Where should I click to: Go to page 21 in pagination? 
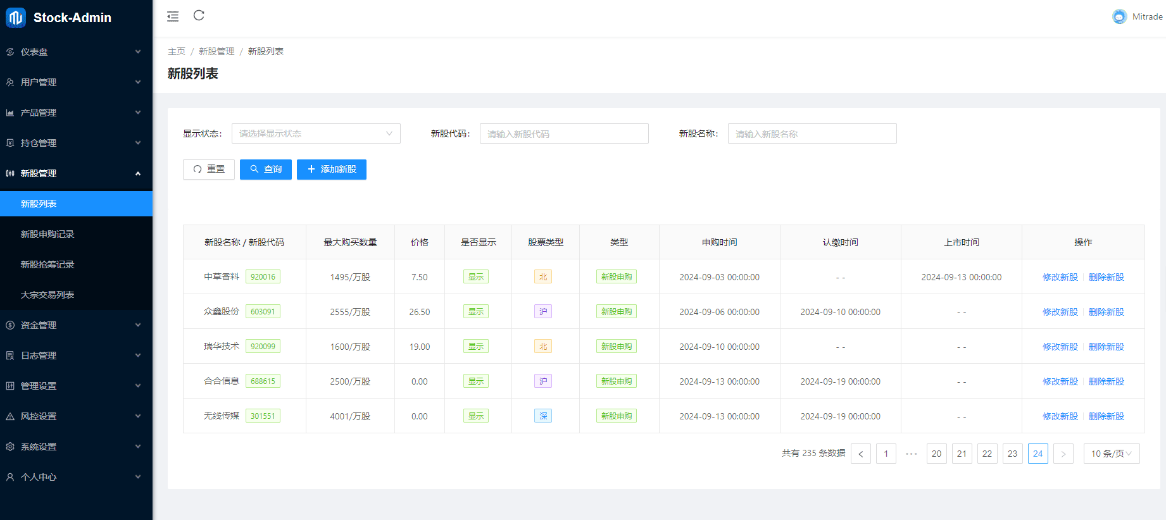click(x=962, y=454)
